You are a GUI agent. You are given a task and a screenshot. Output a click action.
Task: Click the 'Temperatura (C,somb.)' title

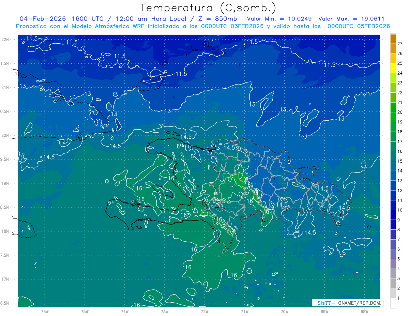[x=208, y=8]
